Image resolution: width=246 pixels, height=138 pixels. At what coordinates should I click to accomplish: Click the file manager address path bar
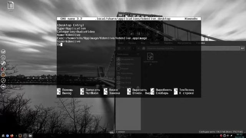[x=193, y=48]
